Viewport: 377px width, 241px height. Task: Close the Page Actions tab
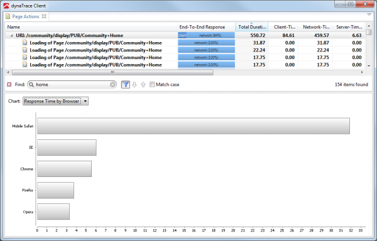[x=44, y=16]
